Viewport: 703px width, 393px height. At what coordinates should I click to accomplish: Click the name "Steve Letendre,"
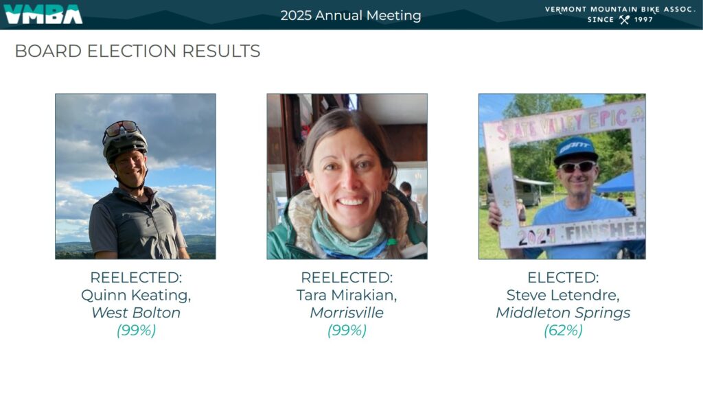click(563, 295)
